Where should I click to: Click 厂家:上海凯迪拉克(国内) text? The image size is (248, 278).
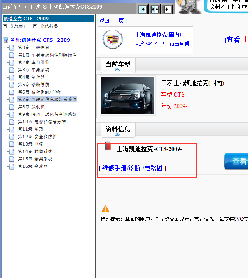click(192, 83)
